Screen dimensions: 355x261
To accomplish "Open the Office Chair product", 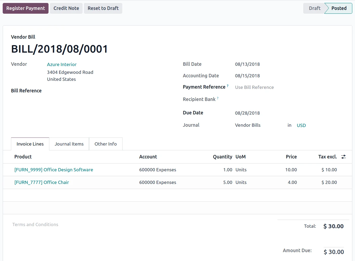I will (42, 182).
